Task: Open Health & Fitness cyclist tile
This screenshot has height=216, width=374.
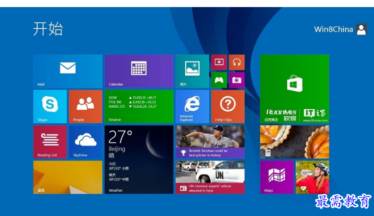Action: coord(313,177)
